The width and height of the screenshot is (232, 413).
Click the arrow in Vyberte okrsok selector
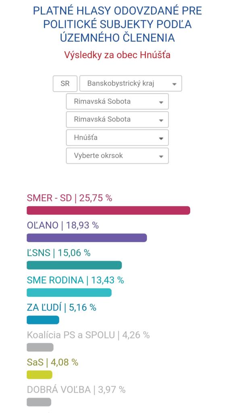pyautogui.click(x=161, y=156)
